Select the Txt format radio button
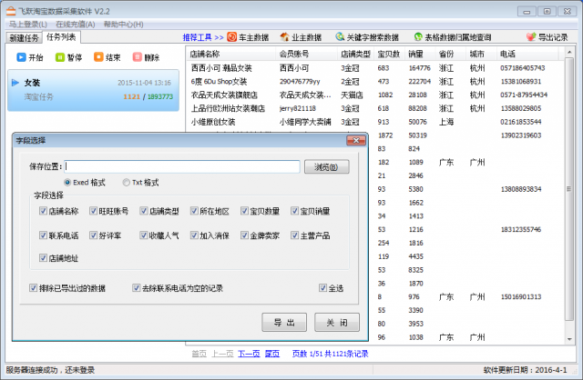Viewport: 583px width, 380px height. pos(127,182)
